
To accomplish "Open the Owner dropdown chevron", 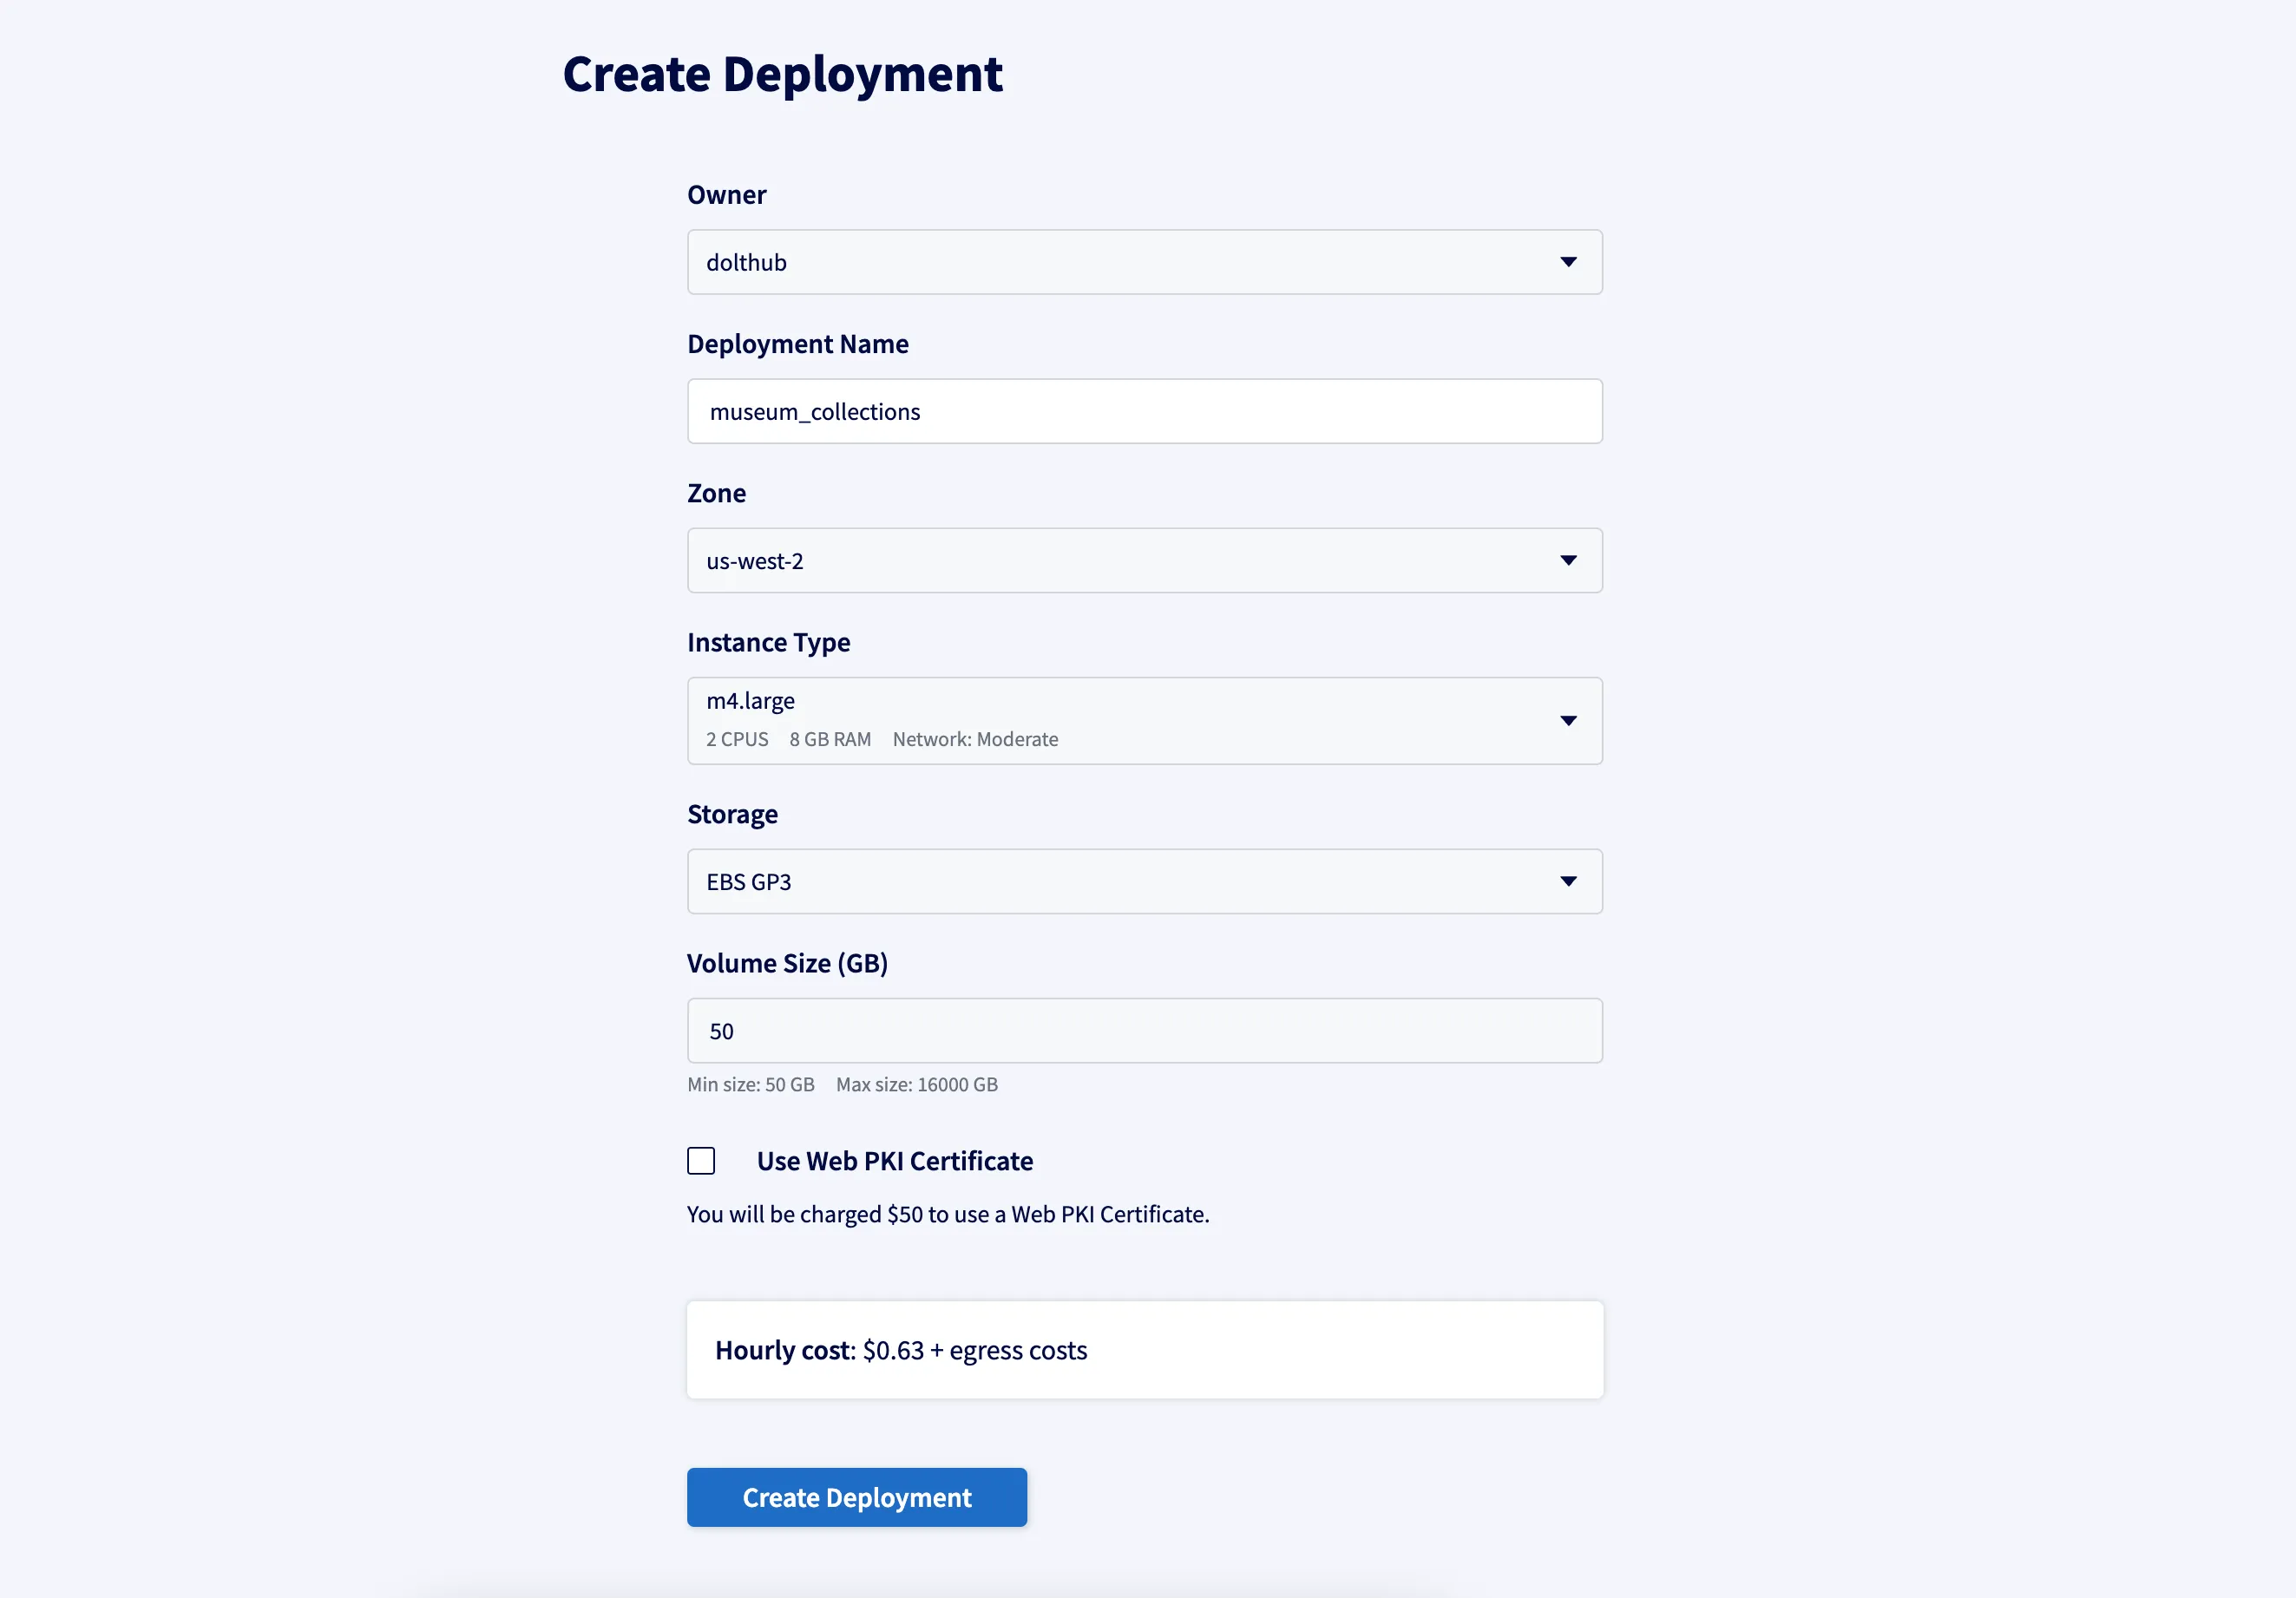I will click(x=1568, y=262).
